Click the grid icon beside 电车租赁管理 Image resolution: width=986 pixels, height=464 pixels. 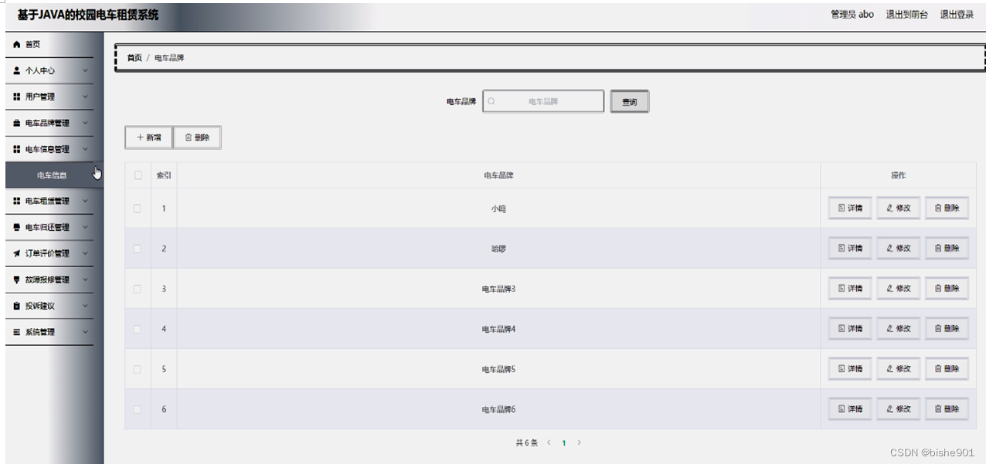[x=17, y=201]
